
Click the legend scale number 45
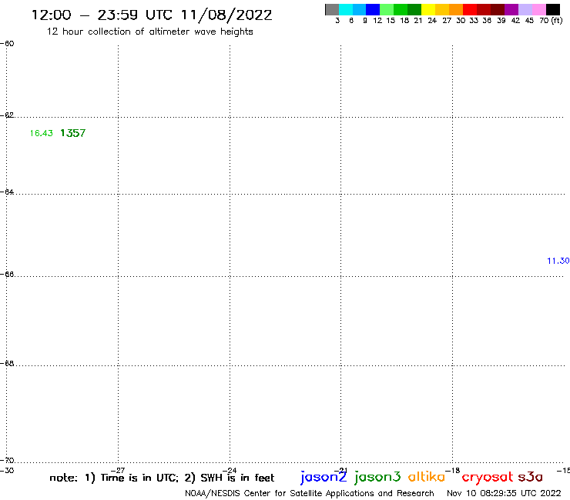point(529,21)
